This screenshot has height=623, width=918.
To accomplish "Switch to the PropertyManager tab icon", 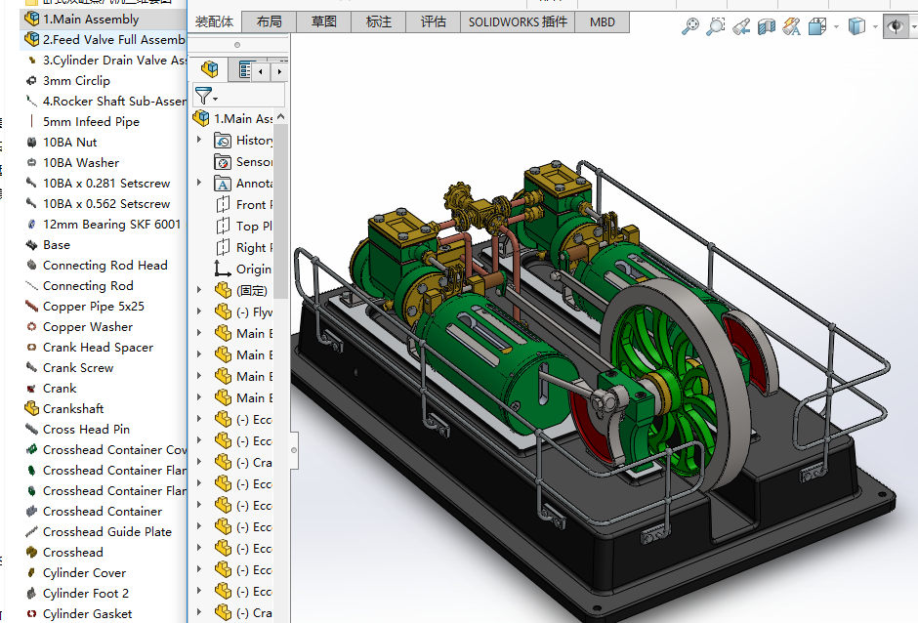I will [244, 70].
